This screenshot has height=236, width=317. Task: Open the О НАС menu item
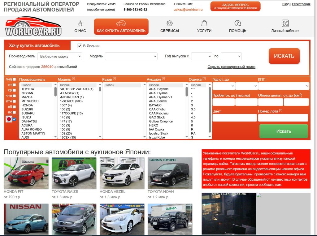point(80,26)
